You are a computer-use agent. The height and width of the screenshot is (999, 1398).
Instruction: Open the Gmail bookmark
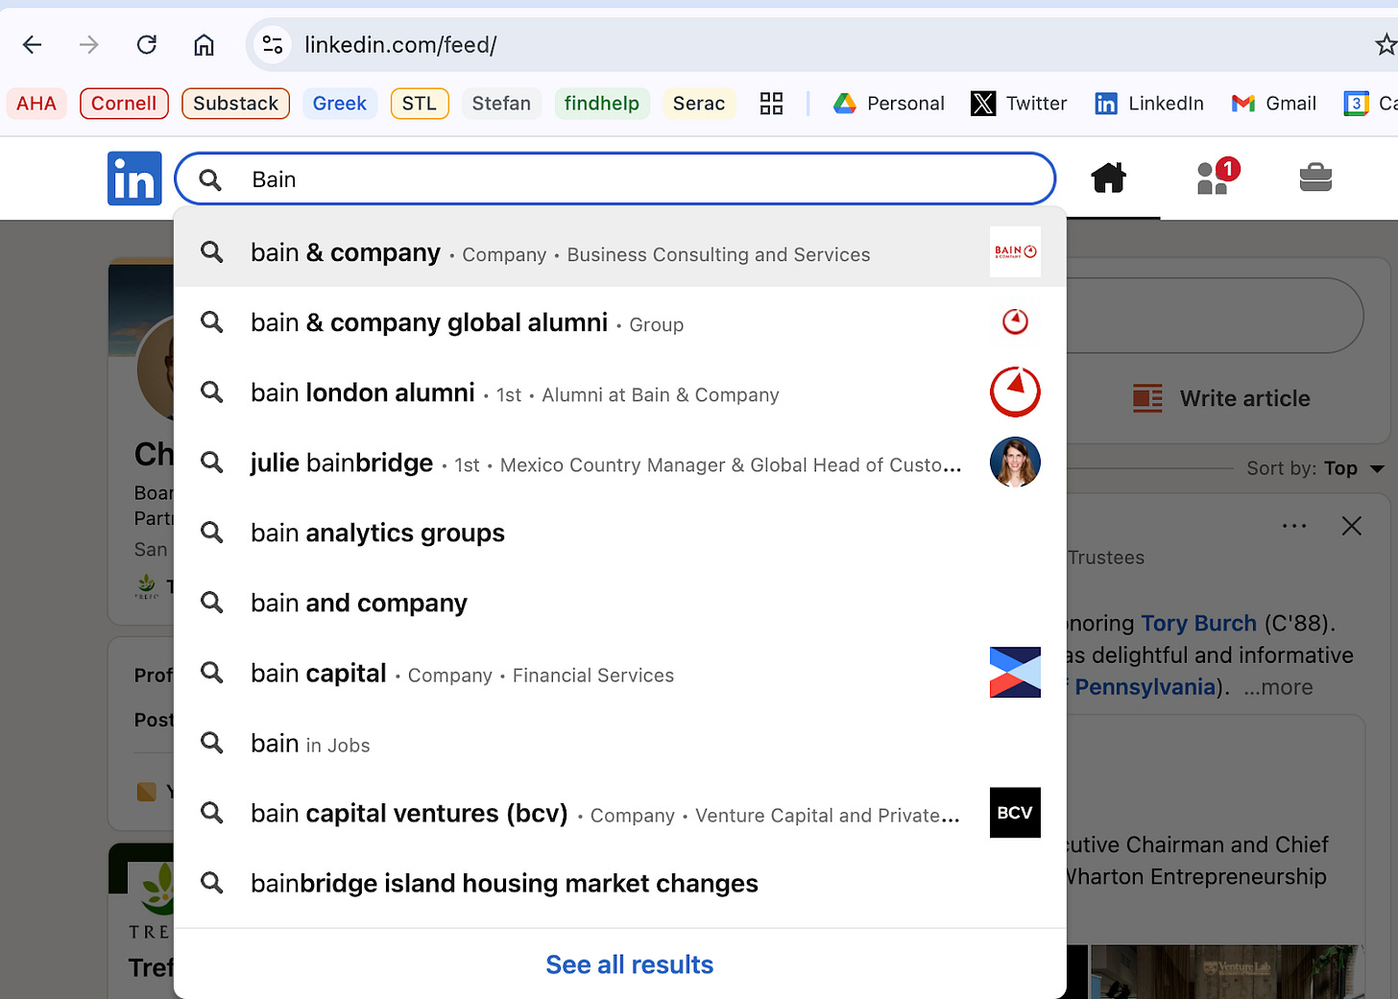[x=1273, y=104]
